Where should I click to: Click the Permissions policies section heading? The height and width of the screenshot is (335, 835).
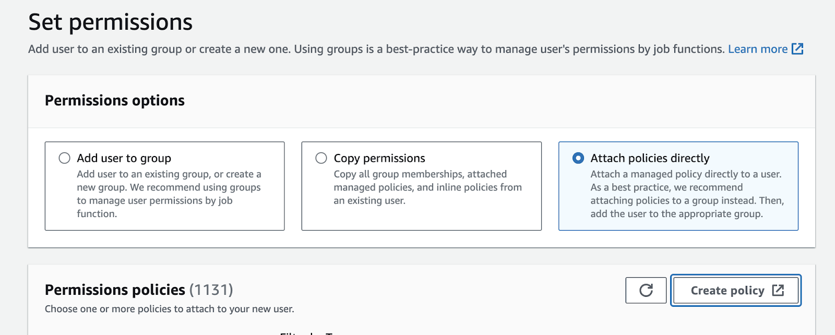(x=115, y=290)
